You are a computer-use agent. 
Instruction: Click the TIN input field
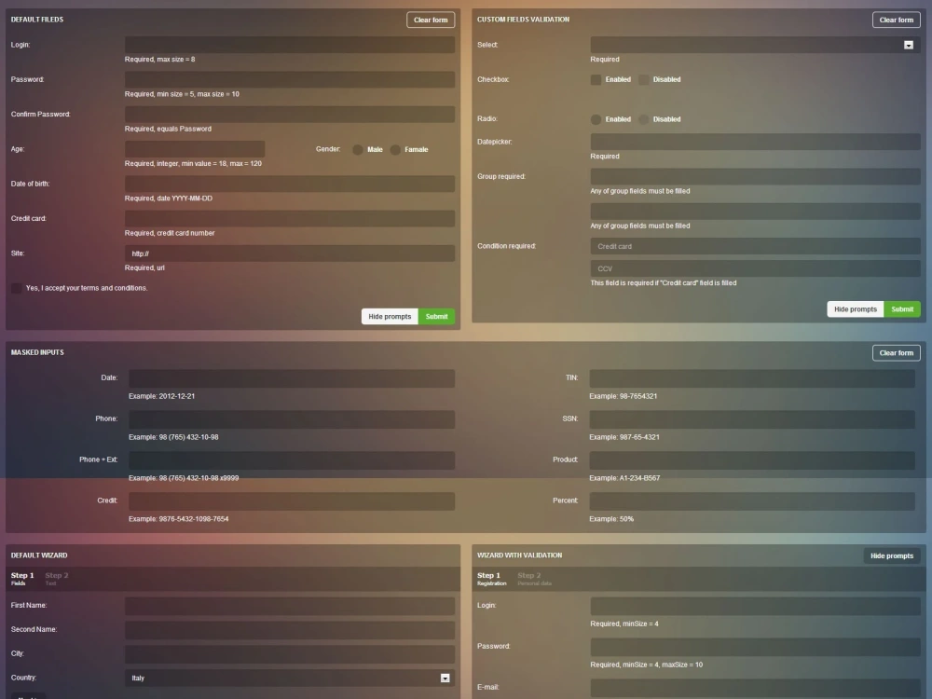[752, 378]
